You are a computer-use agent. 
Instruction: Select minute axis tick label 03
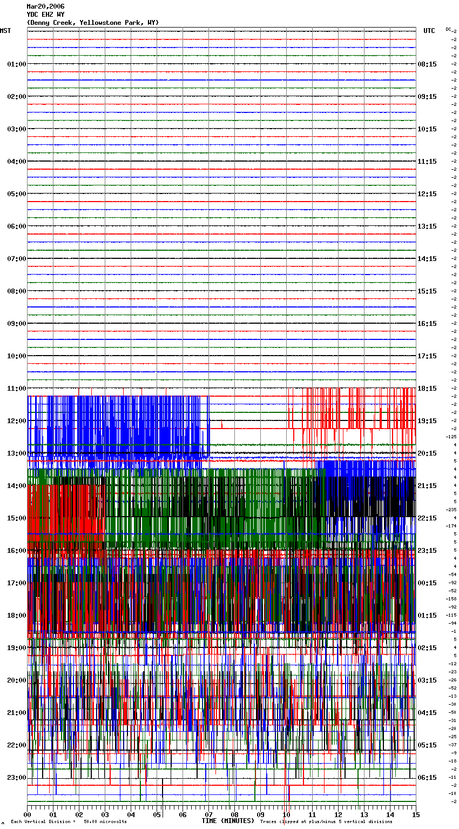click(105, 814)
